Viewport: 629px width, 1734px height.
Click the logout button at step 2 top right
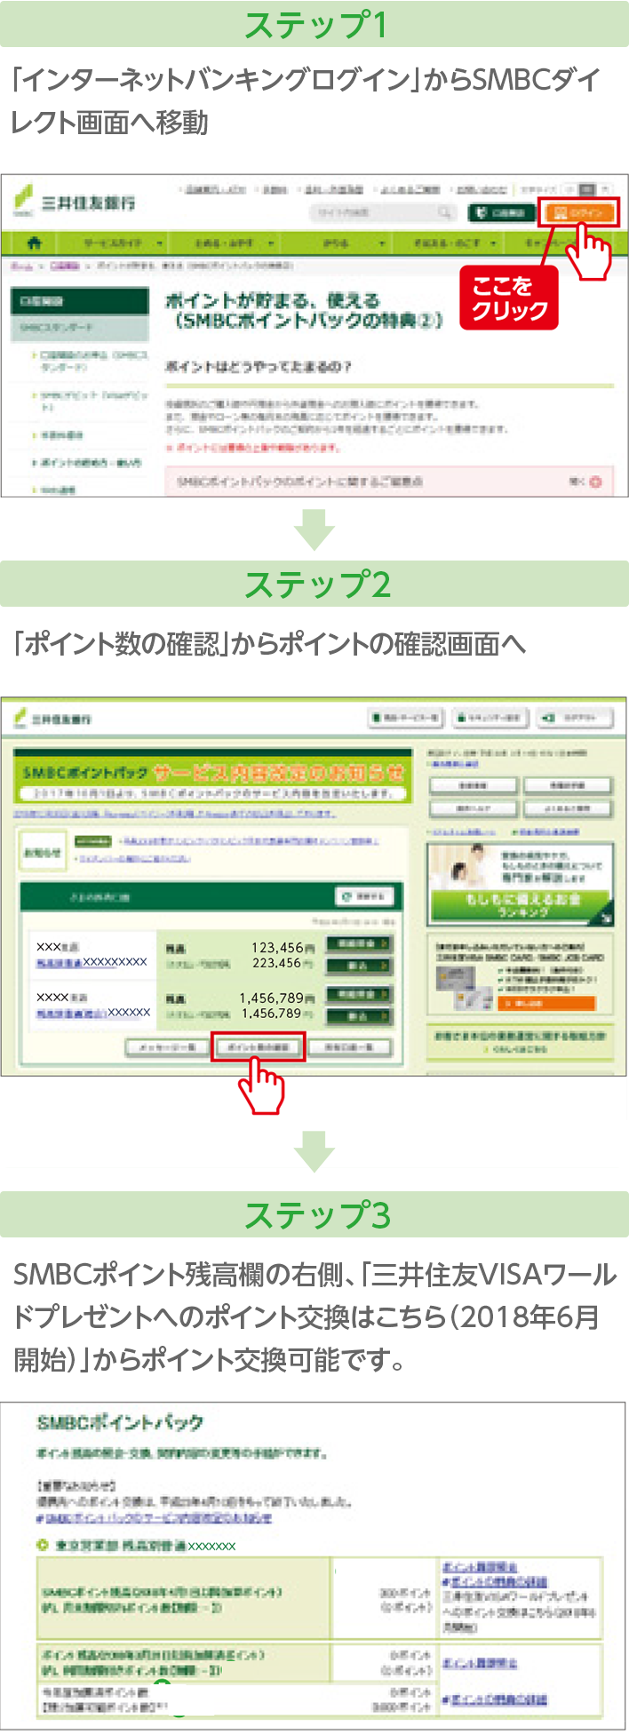tap(575, 717)
